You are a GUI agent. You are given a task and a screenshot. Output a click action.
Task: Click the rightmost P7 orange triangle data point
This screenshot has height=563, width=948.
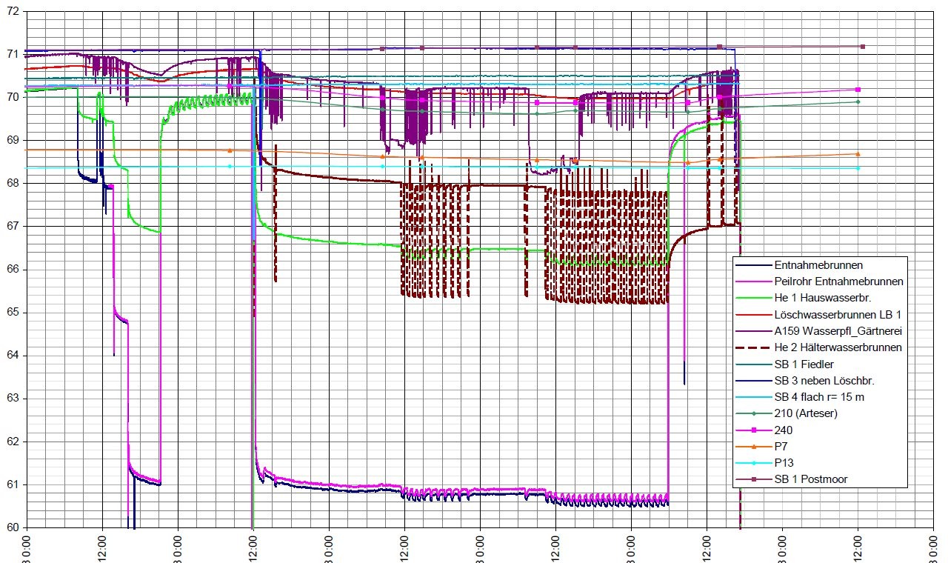point(858,154)
